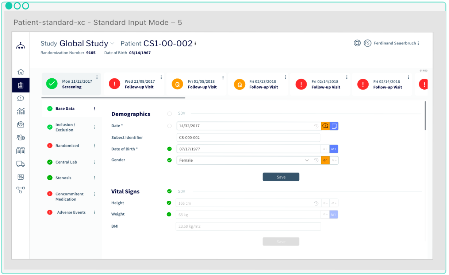
Task: Select the radio button beside Date field
Action: (169, 126)
